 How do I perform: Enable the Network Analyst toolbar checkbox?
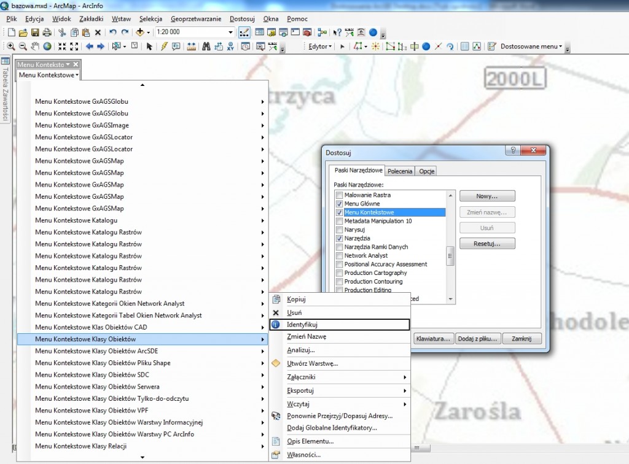[339, 256]
